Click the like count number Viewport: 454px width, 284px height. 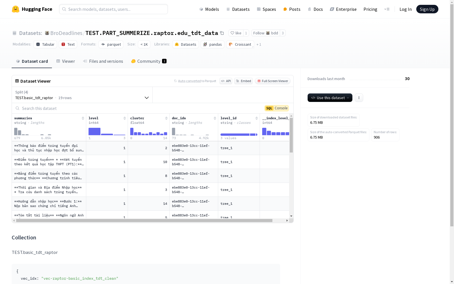[246, 33]
